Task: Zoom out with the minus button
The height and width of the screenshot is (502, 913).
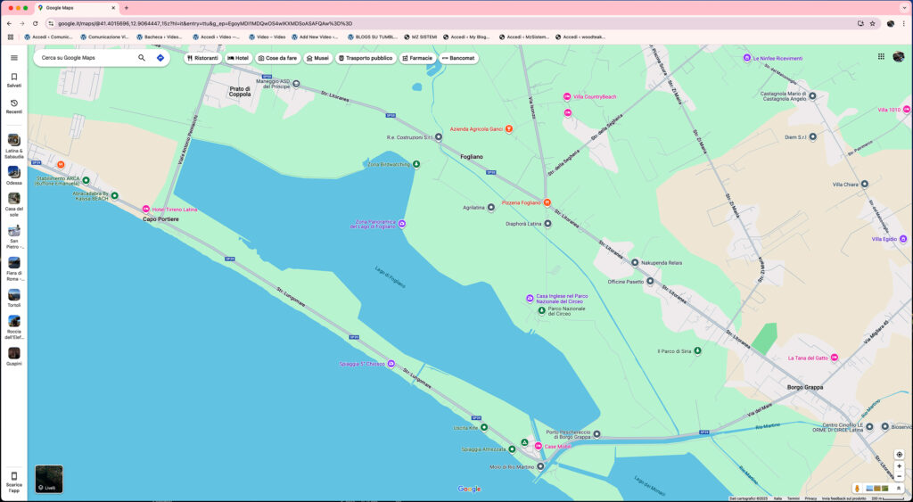Action: pos(900,476)
